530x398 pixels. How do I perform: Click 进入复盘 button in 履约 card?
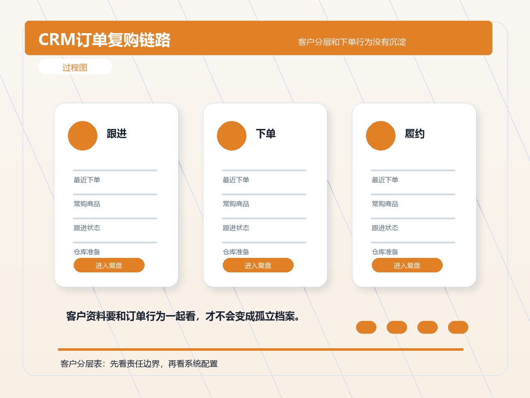[x=407, y=265]
